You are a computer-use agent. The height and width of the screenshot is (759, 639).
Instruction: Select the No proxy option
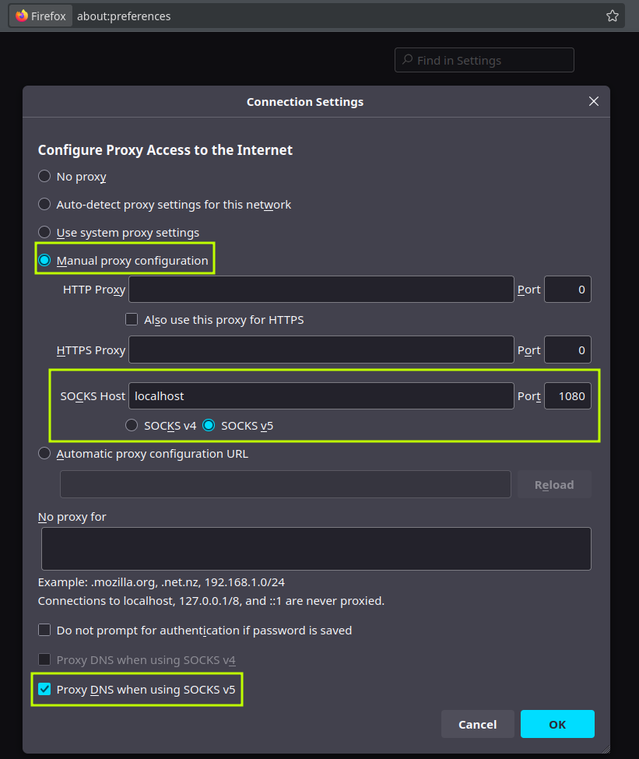[x=44, y=177]
